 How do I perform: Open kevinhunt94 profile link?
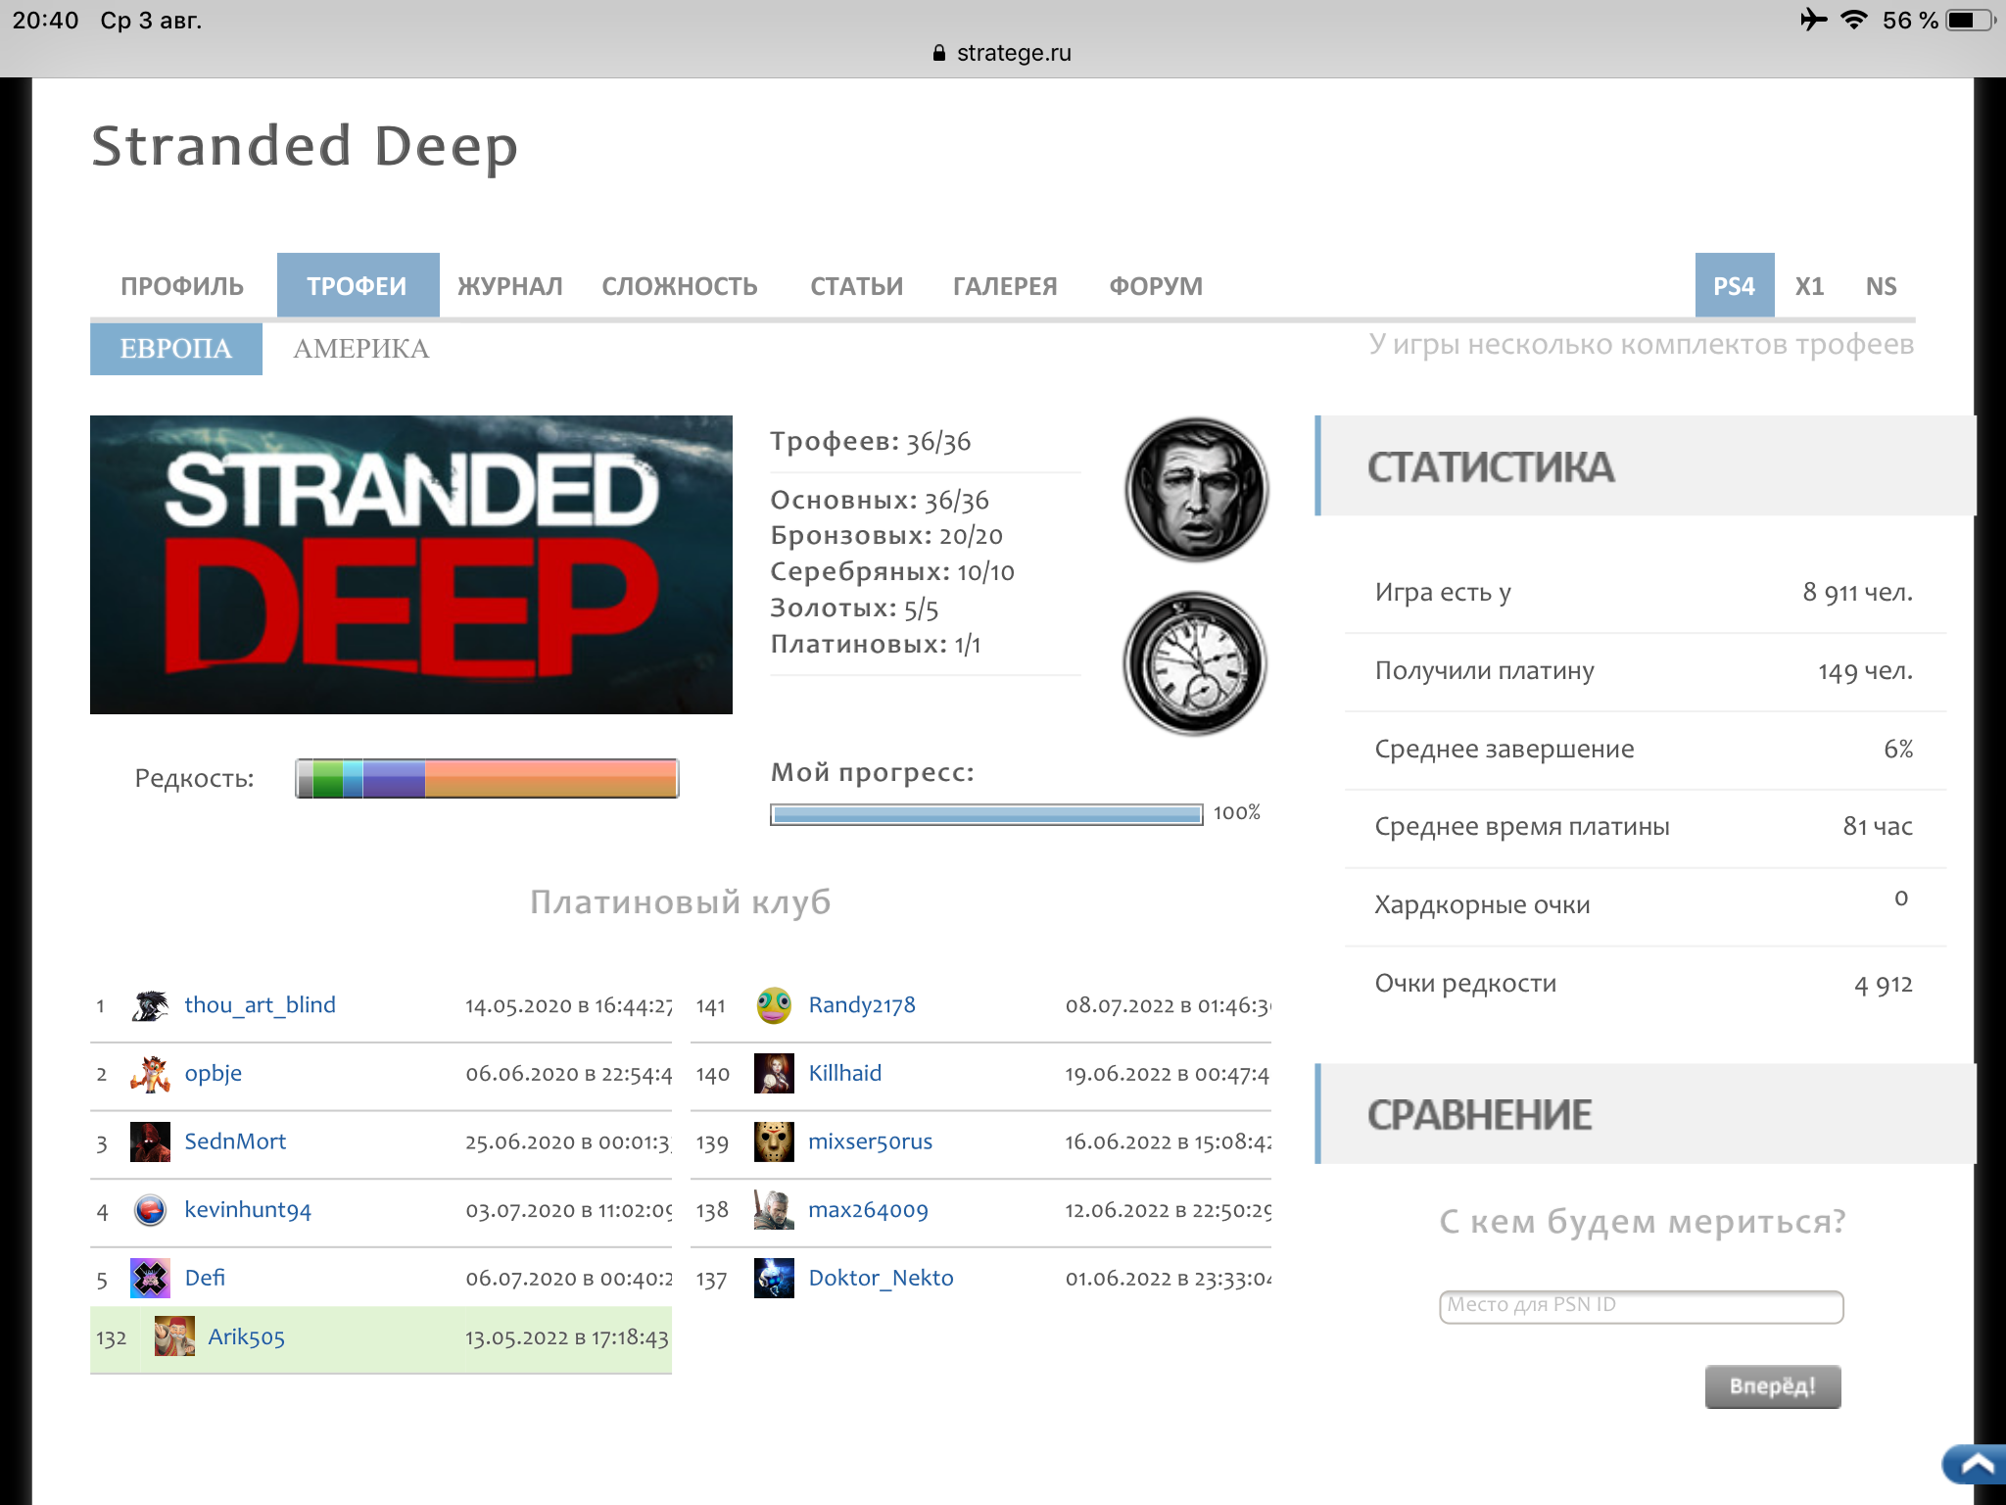point(248,1210)
